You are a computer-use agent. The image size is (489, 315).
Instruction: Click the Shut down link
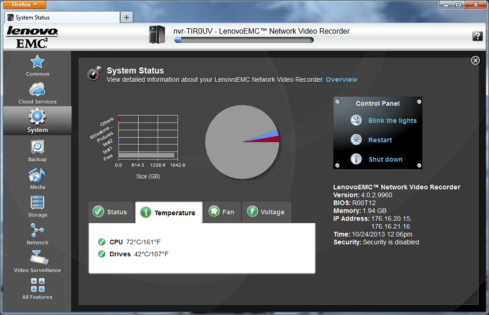coord(385,159)
